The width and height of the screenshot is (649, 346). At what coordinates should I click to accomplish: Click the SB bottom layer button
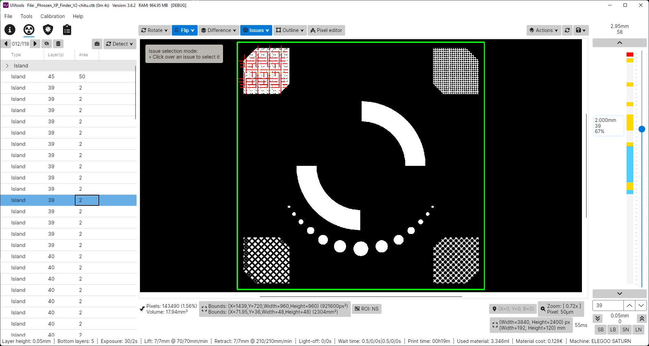[600, 330]
